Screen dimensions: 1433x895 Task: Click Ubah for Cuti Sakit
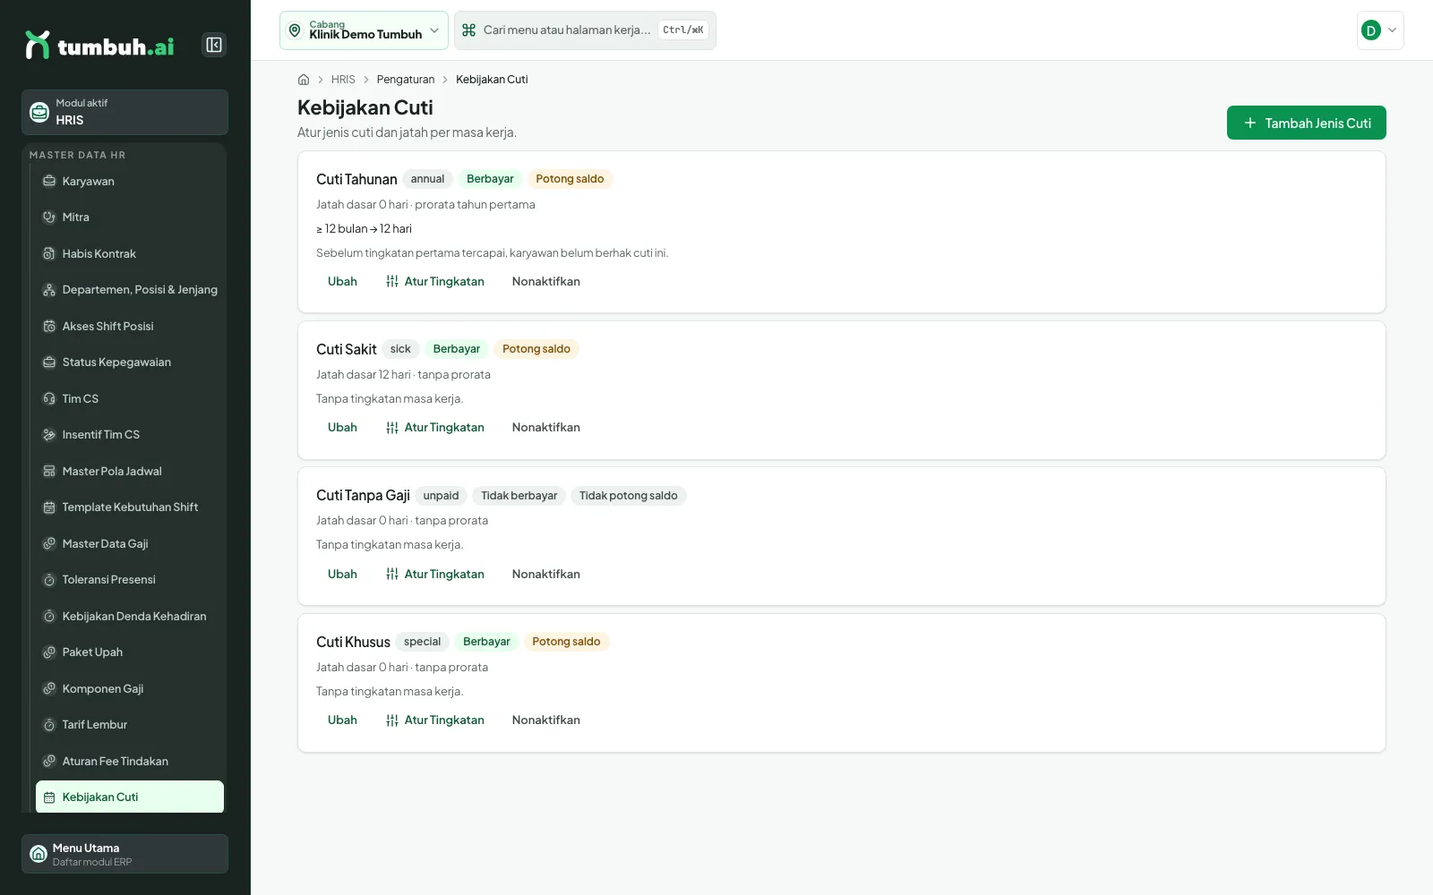click(342, 428)
